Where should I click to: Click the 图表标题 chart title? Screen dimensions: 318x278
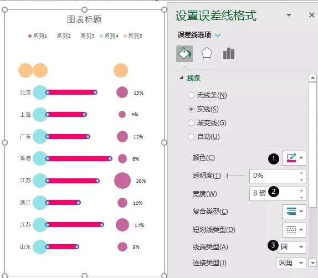point(84,19)
